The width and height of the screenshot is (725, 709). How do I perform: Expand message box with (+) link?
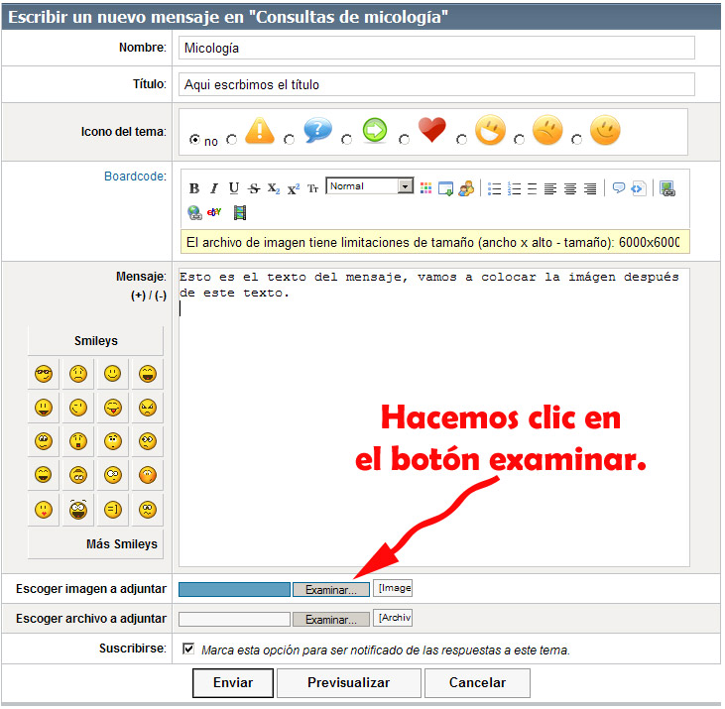click(138, 295)
